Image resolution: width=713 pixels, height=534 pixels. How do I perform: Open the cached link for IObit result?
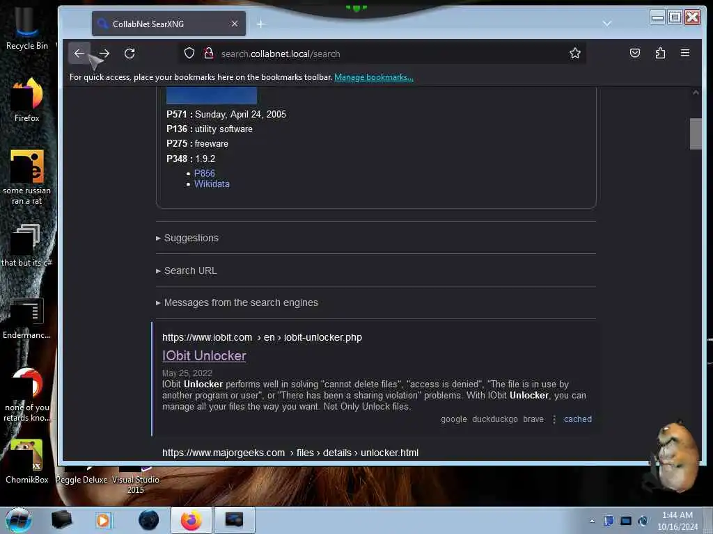[x=577, y=419]
